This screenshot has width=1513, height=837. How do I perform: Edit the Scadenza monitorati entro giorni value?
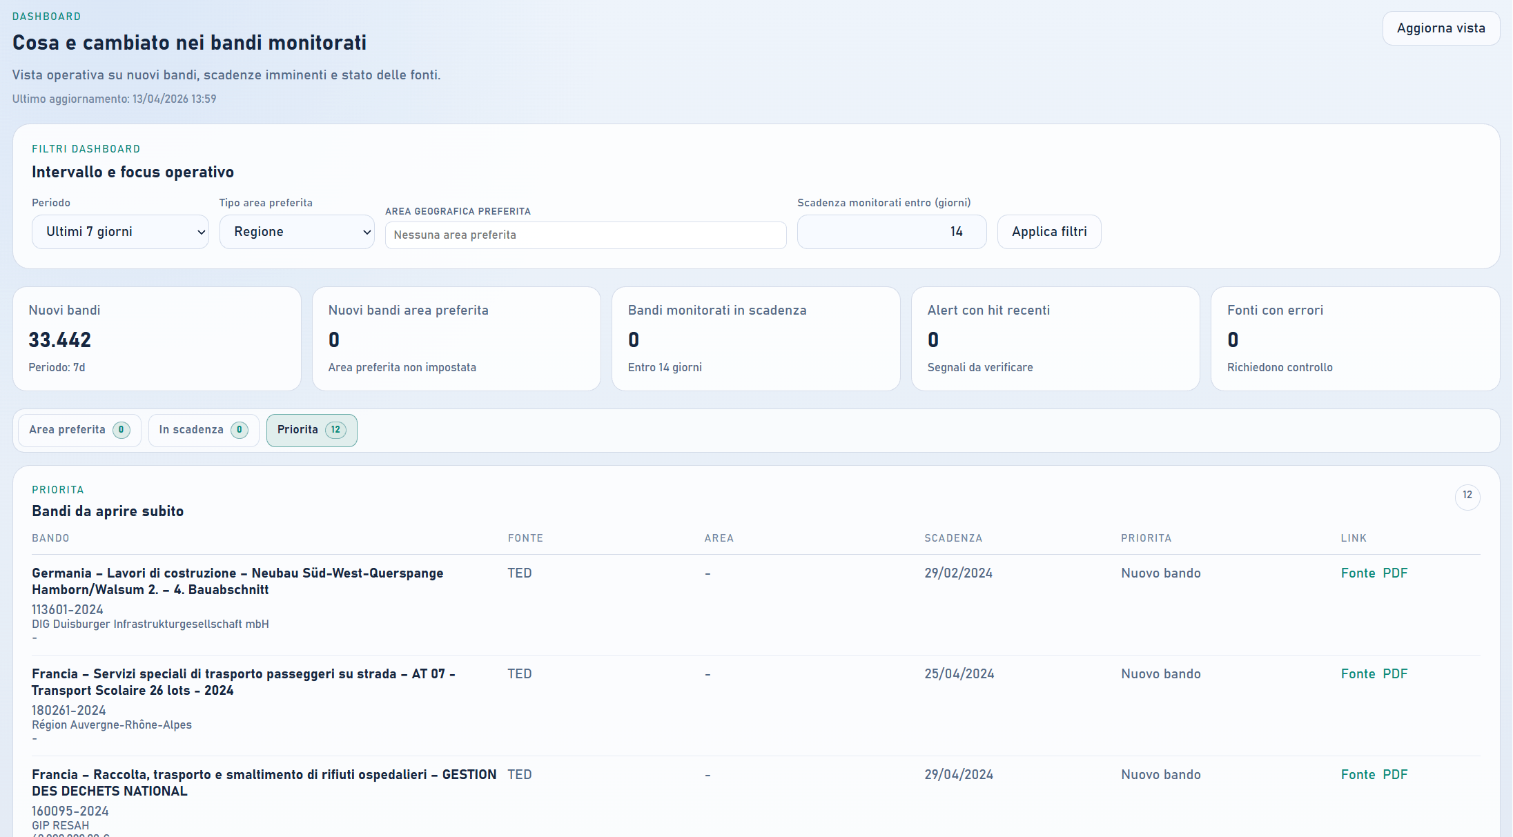click(891, 232)
